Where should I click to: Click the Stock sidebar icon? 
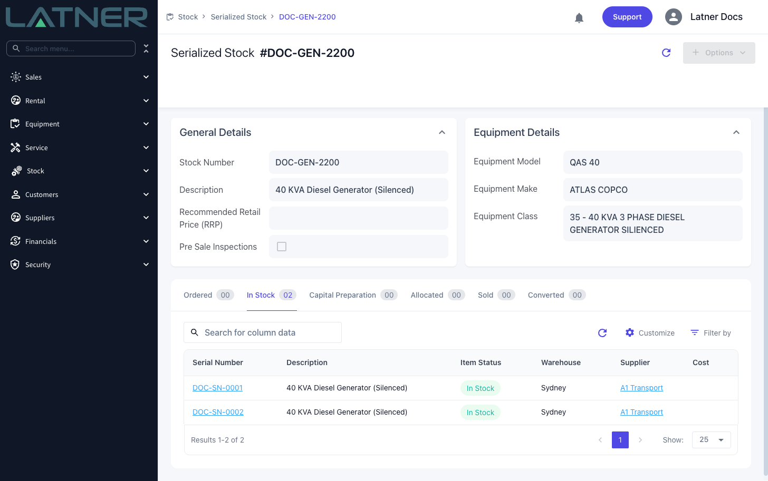click(x=17, y=171)
